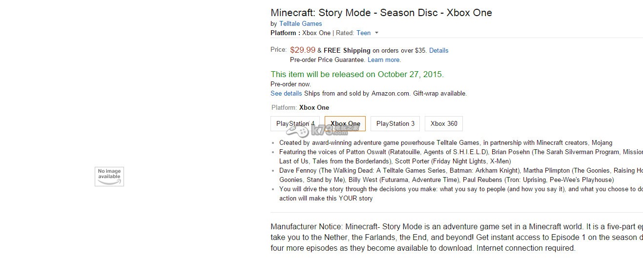643x260 pixels.
Task: Click the Minecraft: Story Mode product title
Action: pos(381,13)
